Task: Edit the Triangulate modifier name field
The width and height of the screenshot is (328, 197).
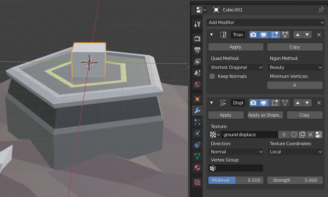Action: [238, 35]
